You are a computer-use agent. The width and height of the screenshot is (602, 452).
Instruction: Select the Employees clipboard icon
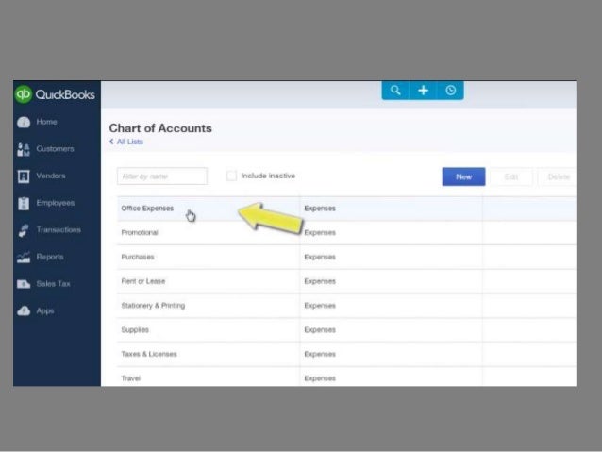[x=24, y=203]
